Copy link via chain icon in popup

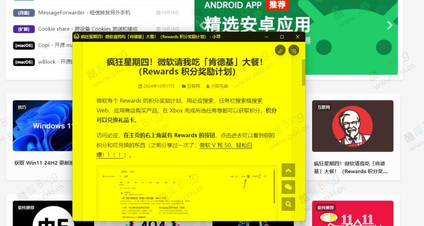point(280,51)
